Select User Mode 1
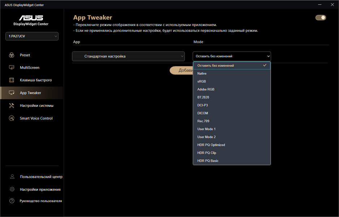Image resolution: width=339 pixels, height=217 pixels. pyautogui.click(x=232, y=129)
